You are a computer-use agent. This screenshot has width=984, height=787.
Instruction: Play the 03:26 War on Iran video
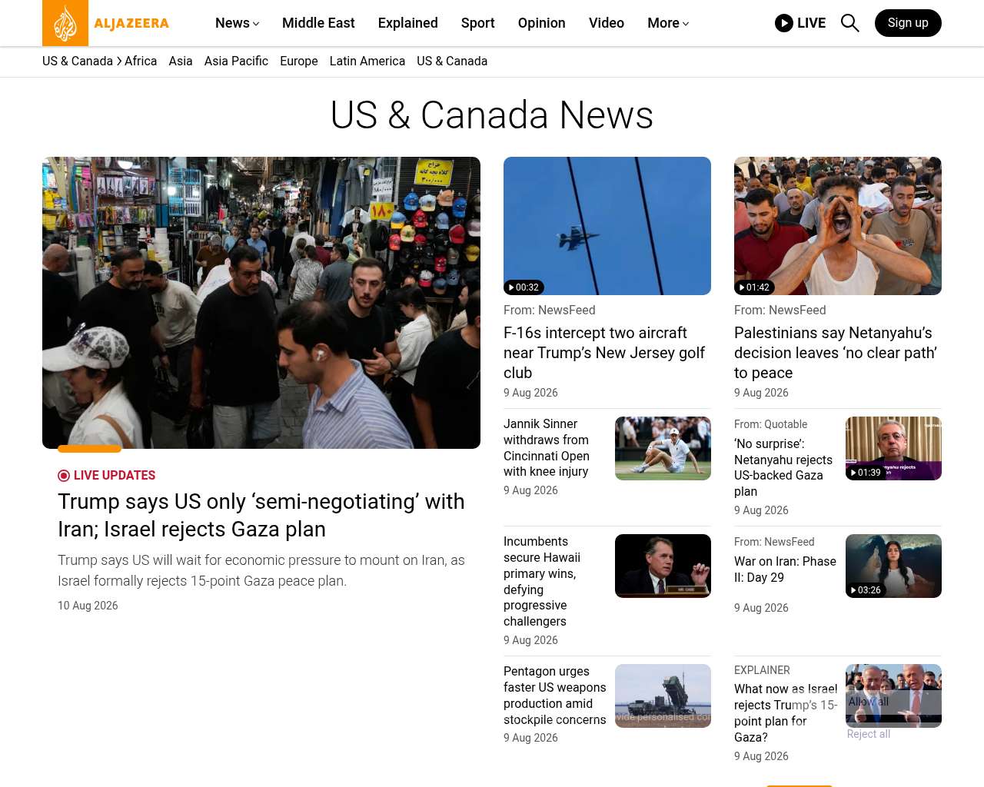pyautogui.click(x=865, y=590)
